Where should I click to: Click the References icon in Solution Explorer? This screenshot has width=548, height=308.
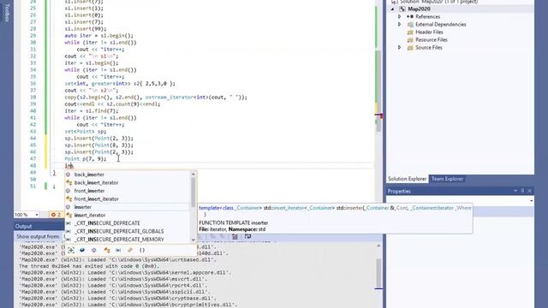click(x=410, y=17)
